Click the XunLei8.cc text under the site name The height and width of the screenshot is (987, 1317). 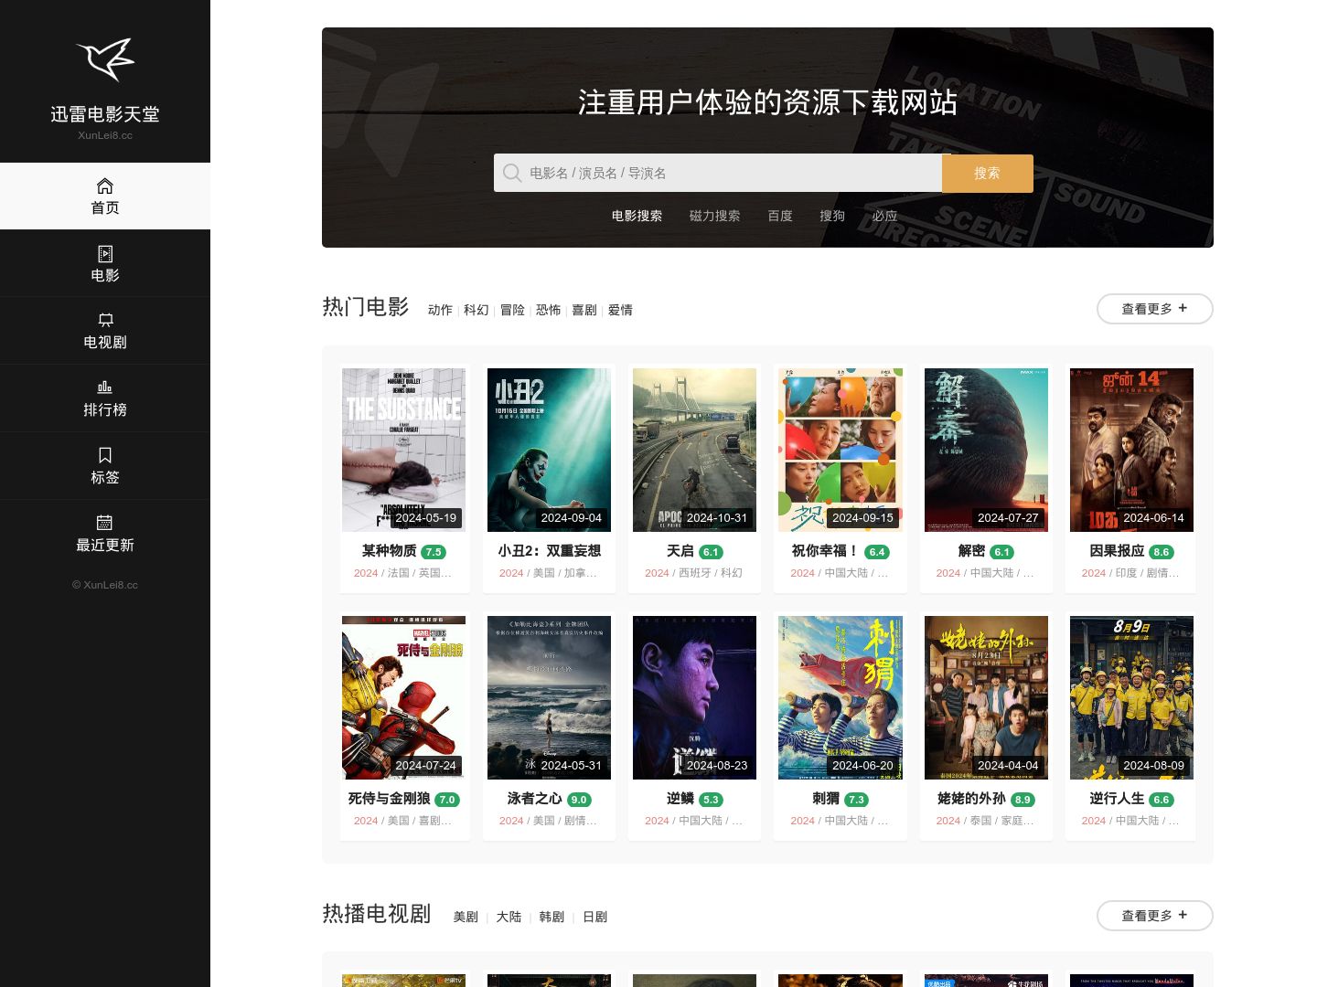(105, 135)
